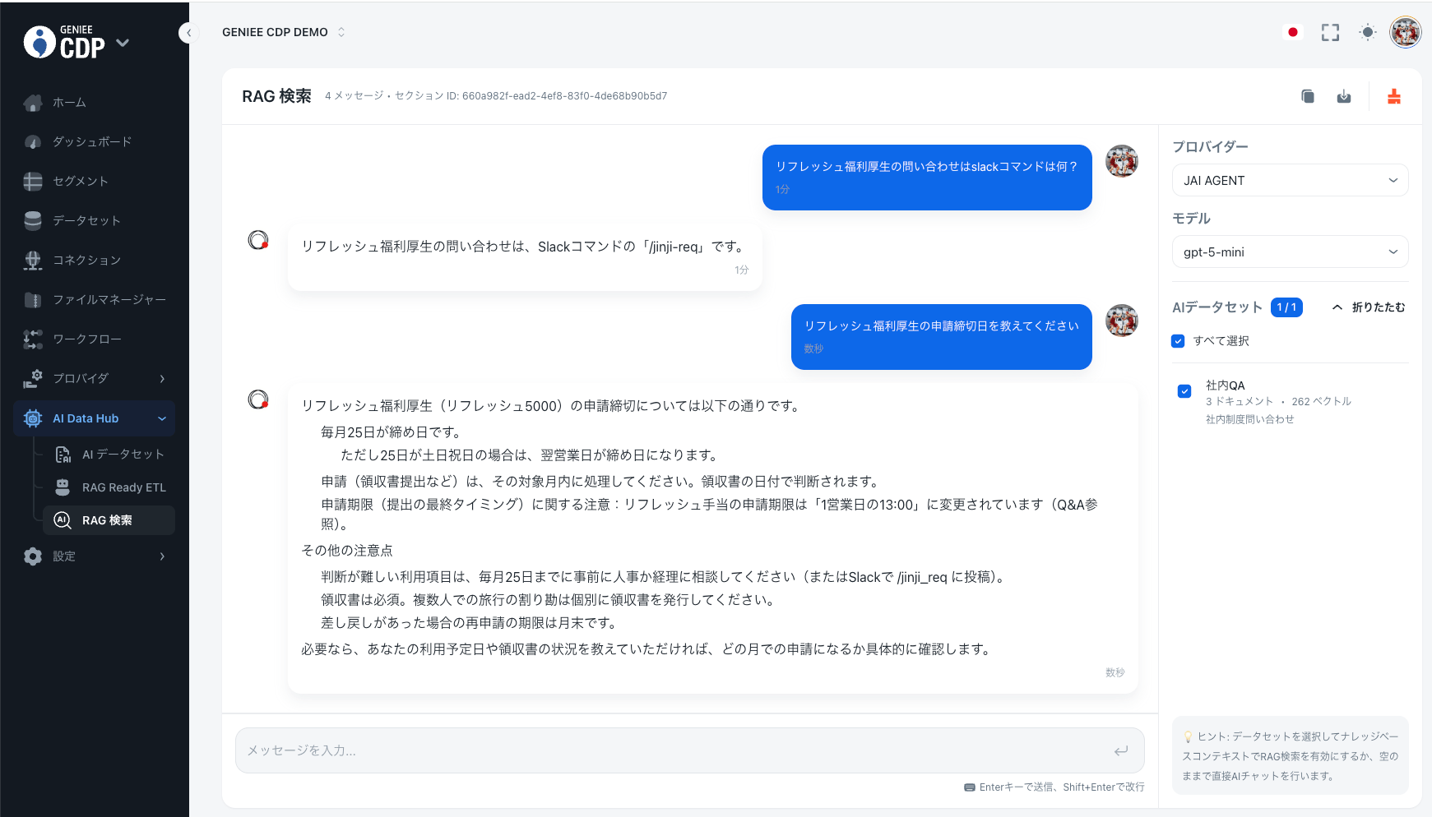The height and width of the screenshot is (817, 1432).
Task: Open the GENIEE CDP DEMO workspace switcher
Action: [283, 32]
